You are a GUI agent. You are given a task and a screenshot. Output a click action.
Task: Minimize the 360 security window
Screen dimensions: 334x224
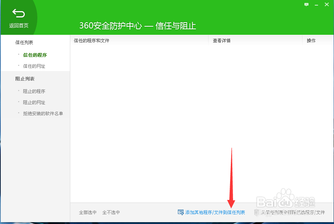[316, 5]
